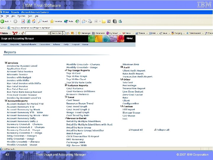Image resolution: width=213 pixels, height=160 pixels.
Task: Click the Mail envelope icon in toolbar
Action: click(x=84, y=21)
